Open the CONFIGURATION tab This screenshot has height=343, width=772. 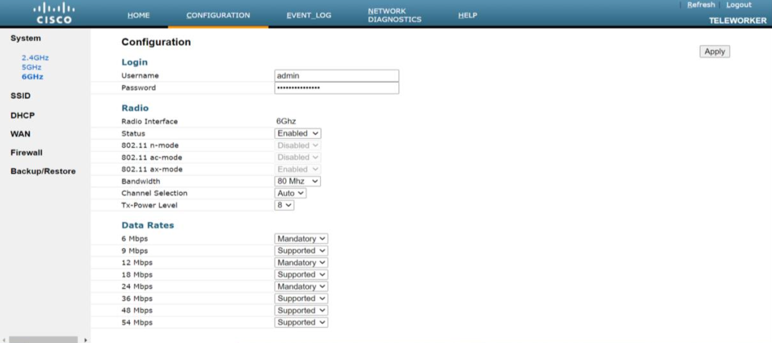[218, 15]
